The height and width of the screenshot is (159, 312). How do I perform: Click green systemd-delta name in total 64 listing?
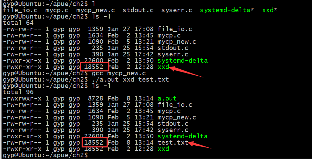pyautogui.click(x=183, y=61)
